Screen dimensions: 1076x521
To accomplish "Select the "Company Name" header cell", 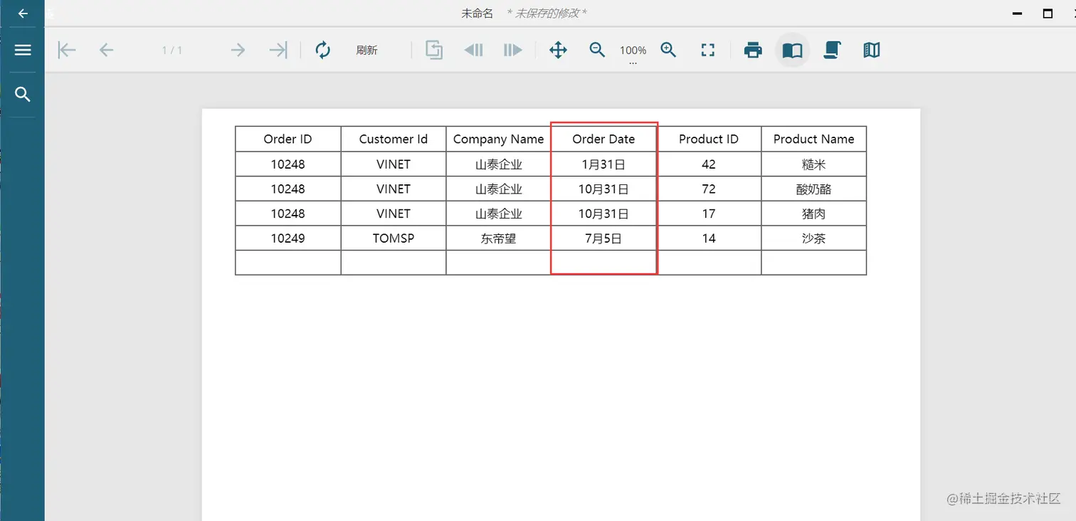I will [x=498, y=139].
